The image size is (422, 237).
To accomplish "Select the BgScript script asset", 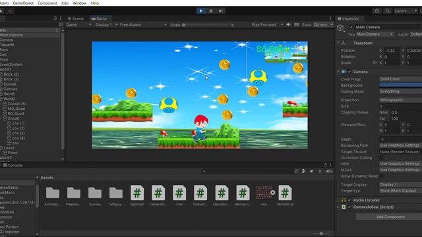I will pos(137,196).
